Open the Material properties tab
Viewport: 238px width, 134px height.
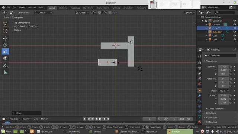click(x=200, y=122)
